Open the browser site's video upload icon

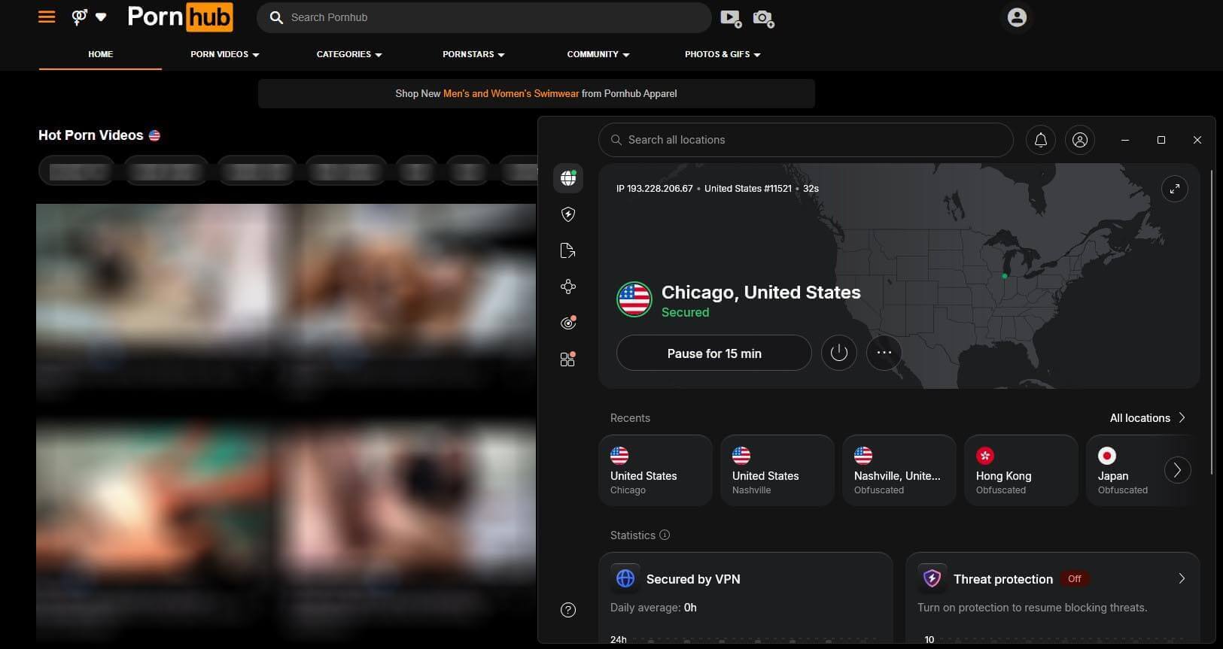pyautogui.click(x=731, y=18)
